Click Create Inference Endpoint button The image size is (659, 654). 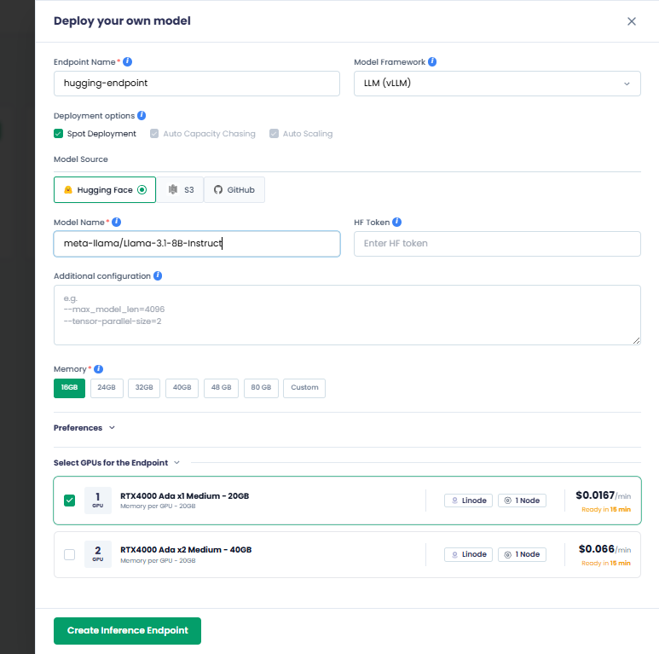coord(127,631)
